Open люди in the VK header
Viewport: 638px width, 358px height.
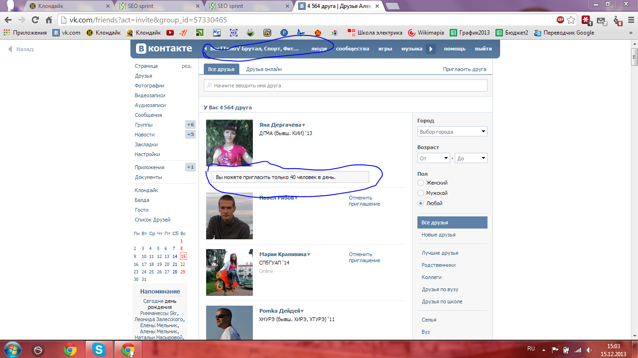tap(319, 49)
